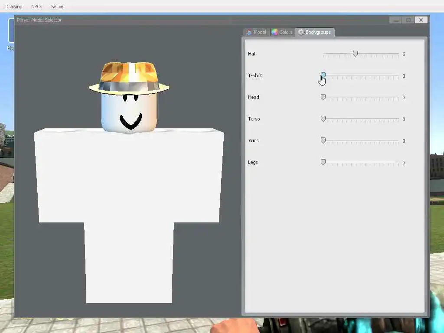This screenshot has height=333, width=444.
Task: Click the Head bodygroup label
Action: [253, 97]
